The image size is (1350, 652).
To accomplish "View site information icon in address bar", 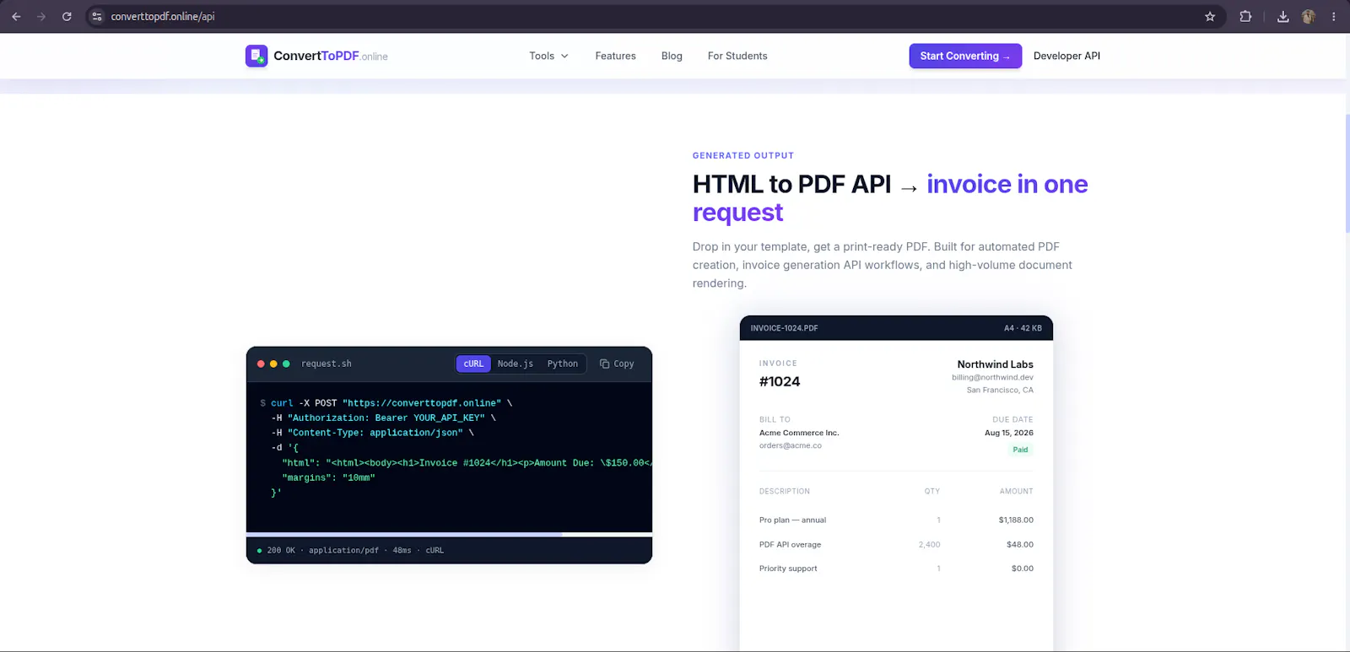I will 97,16.
